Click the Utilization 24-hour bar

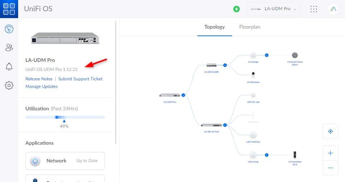(65, 117)
